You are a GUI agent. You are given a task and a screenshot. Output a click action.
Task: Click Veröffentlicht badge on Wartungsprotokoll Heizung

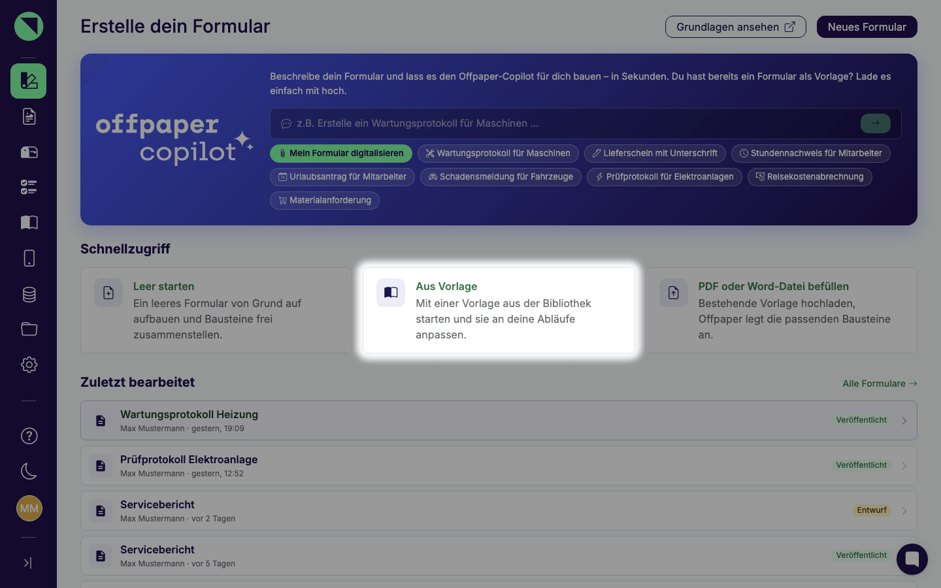861,420
